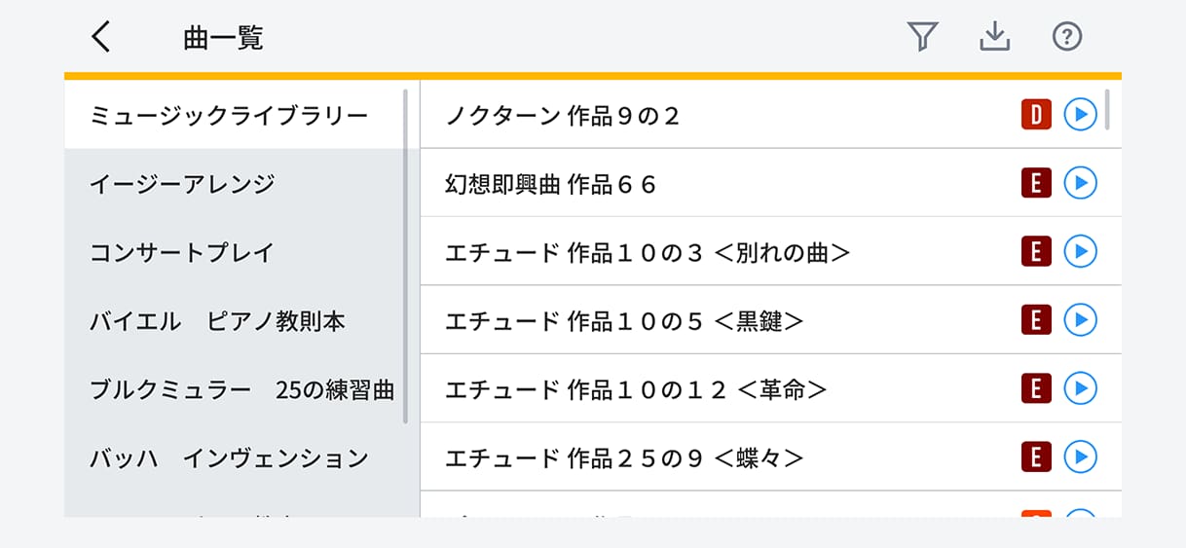Play エチュード <別れの曲> preview
Viewport: 1186px width, 548px height.
click(x=1080, y=252)
